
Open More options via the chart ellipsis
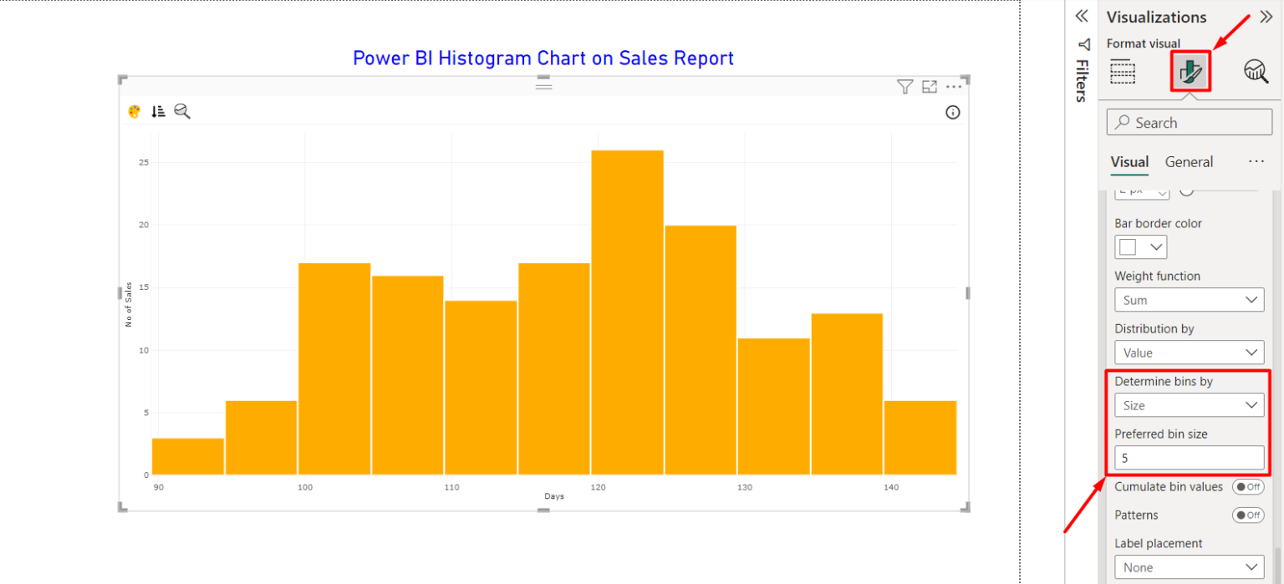954,86
